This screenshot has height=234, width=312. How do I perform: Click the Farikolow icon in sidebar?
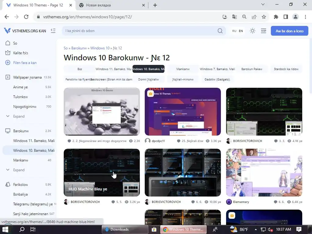(x=8, y=184)
